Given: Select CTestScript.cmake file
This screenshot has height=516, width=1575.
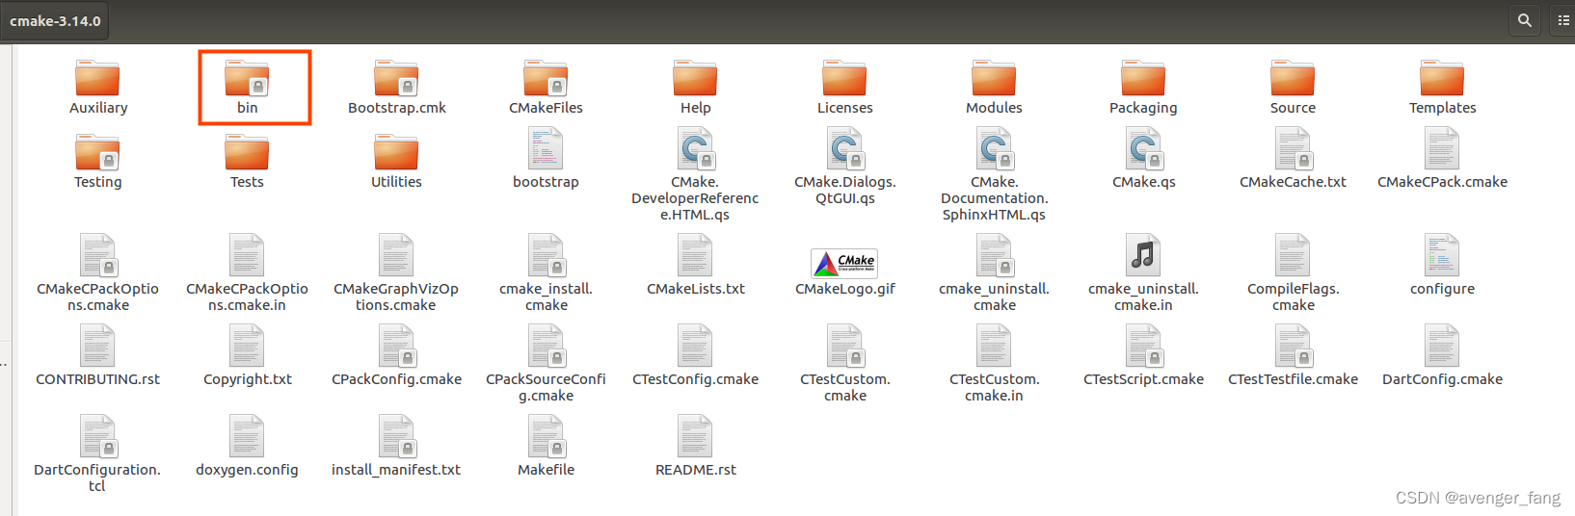Looking at the screenshot, I should tap(1143, 355).
